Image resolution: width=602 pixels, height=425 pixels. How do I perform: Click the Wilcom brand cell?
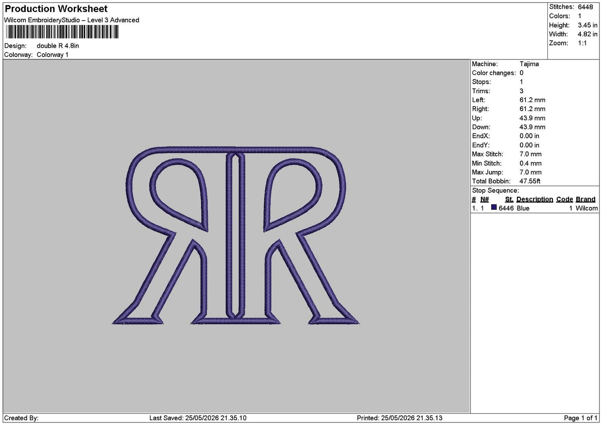pos(587,209)
